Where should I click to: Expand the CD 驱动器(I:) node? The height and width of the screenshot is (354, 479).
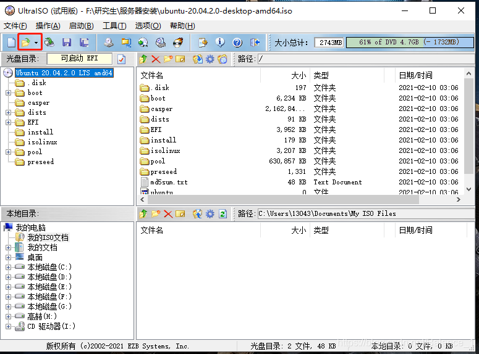click(x=8, y=326)
